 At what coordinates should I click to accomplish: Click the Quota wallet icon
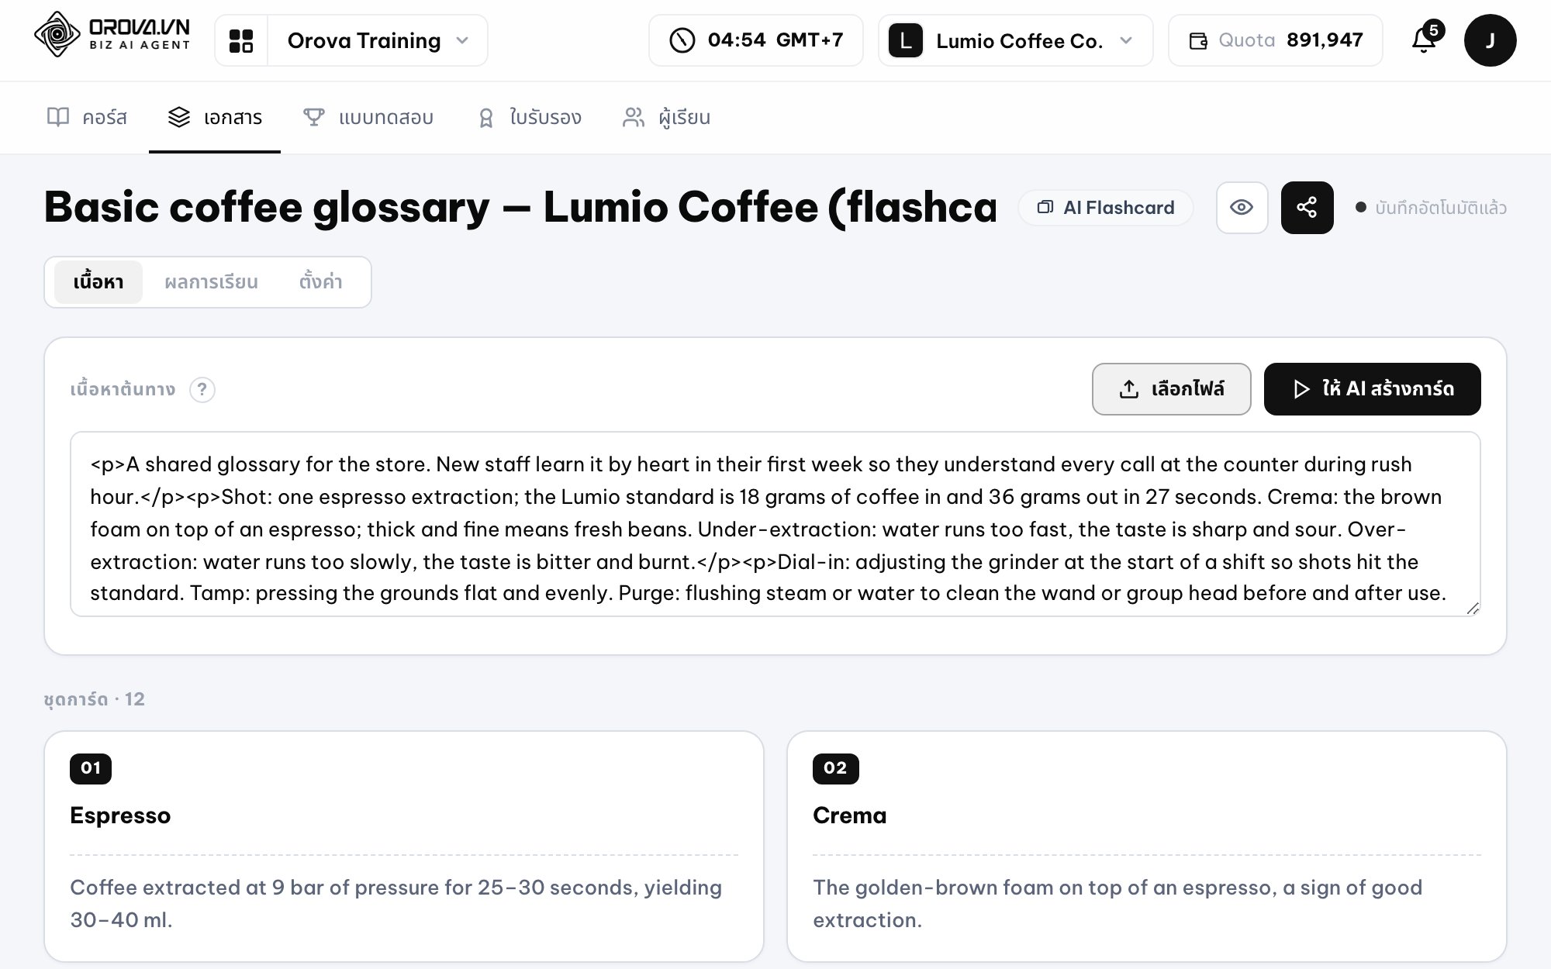click(1198, 40)
